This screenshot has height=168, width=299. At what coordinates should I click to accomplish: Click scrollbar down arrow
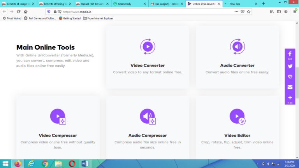click(297, 157)
